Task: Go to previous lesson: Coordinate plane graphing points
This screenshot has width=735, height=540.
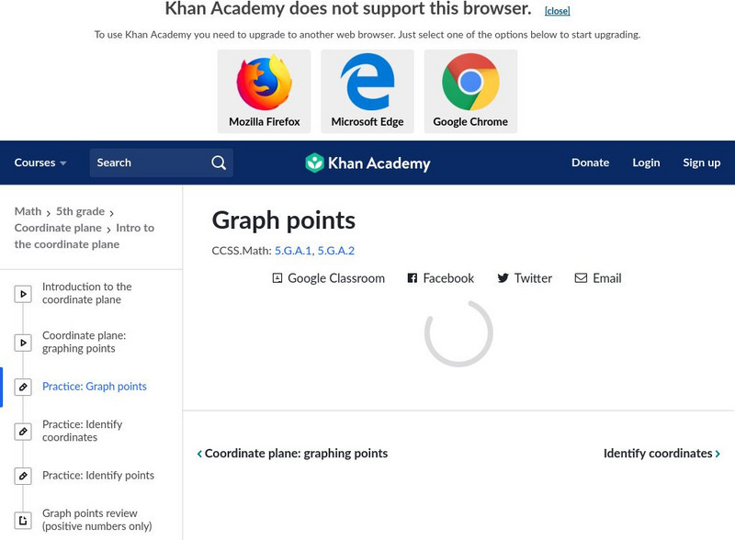Action: click(x=292, y=454)
